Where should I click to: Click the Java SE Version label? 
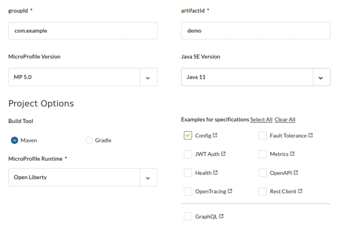(201, 57)
